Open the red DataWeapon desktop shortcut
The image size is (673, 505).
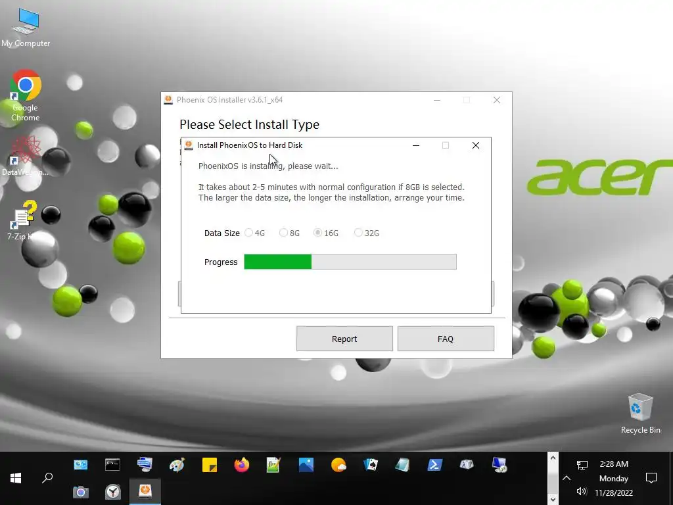(x=25, y=155)
